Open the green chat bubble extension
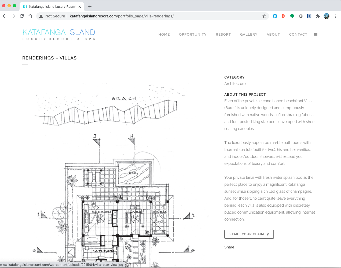 (292, 16)
